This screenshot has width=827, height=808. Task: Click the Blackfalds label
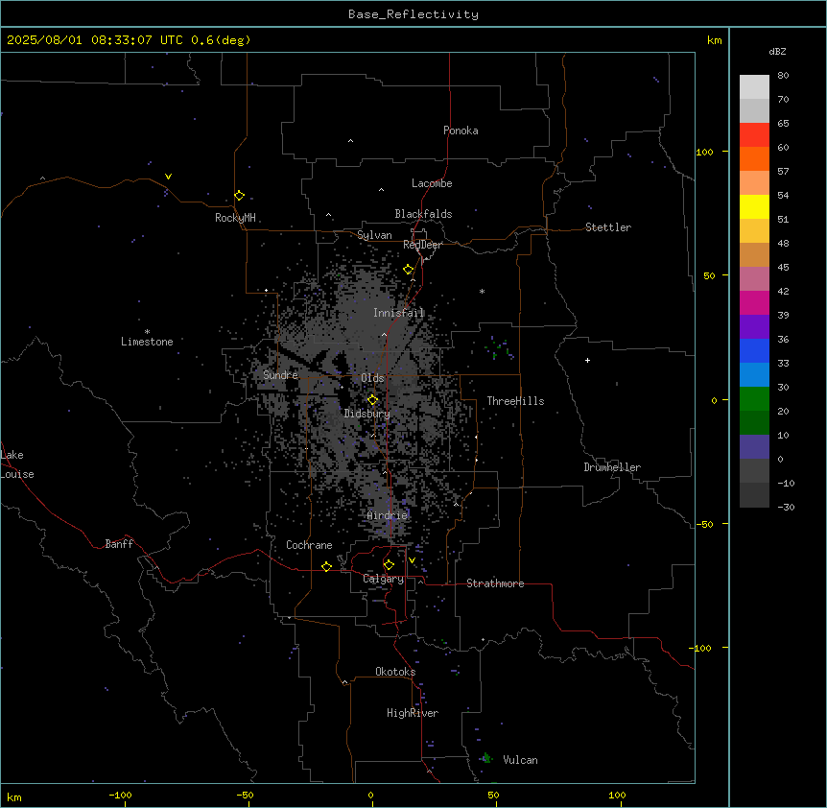(x=423, y=214)
